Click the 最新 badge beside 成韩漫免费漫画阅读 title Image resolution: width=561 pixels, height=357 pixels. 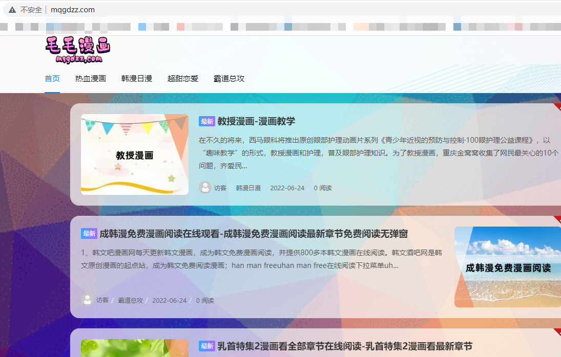pyautogui.click(x=89, y=234)
